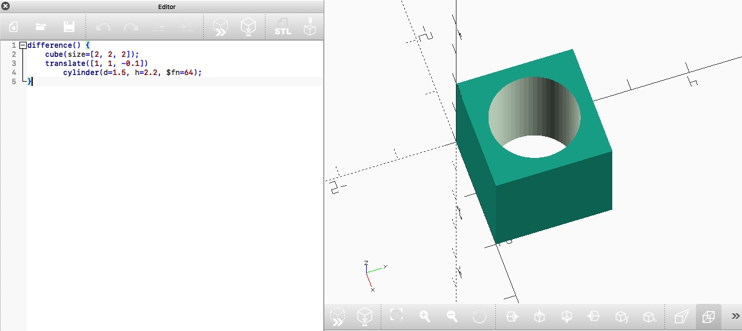Reset the 3D view rotation
Viewport: 742px width, 331px height.
pos(479,316)
